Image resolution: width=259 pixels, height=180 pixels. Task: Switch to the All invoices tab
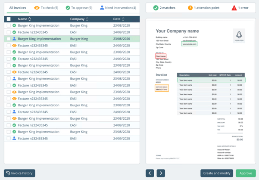click(17, 8)
